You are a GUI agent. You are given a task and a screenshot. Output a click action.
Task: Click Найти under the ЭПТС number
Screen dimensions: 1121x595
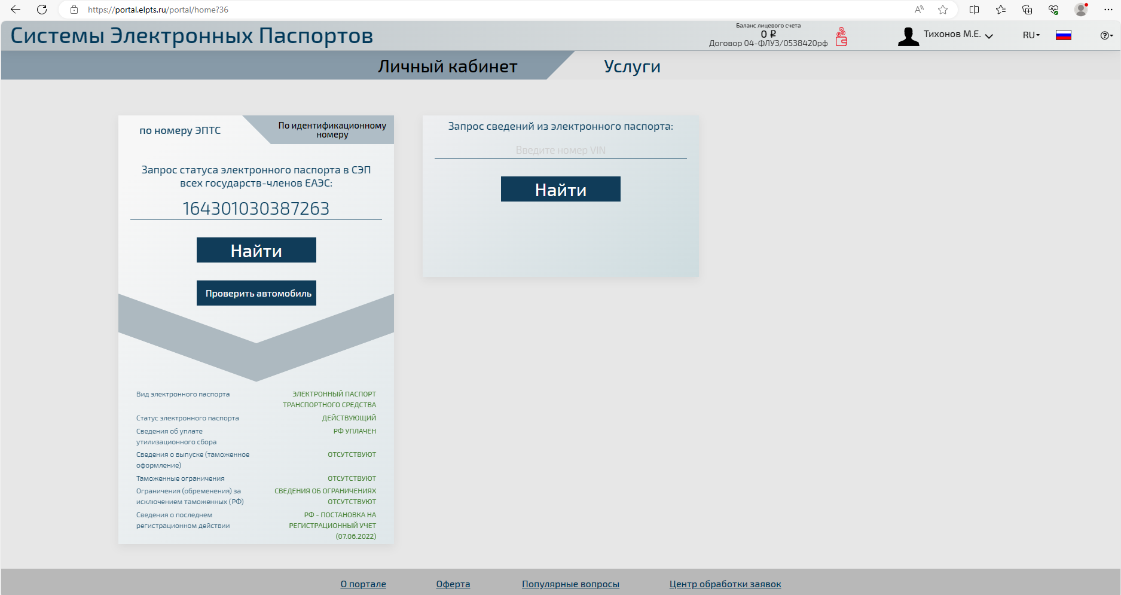(x=256, y=250)
